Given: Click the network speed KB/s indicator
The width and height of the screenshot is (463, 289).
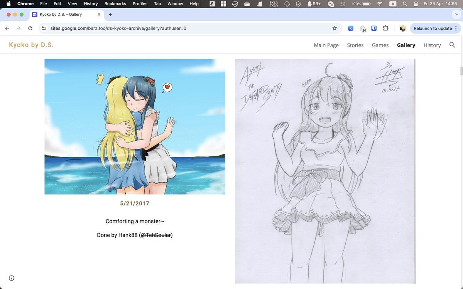Looking at the screenshot, I should pos(274,3).
